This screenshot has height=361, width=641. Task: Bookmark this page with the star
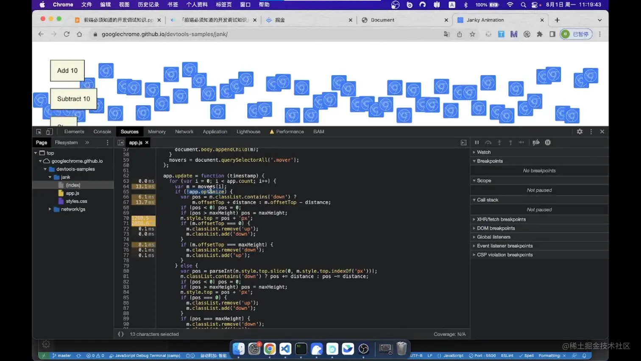(472, 34)
